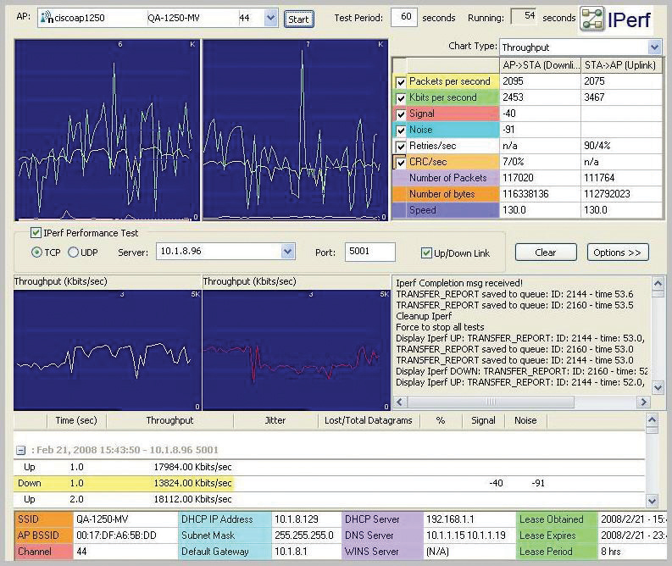Uncheck the Packets per second checkbox
This screenshot has width=672, height=566.
(x=400, y=82)
